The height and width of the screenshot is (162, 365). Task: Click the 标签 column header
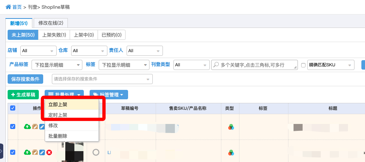click(263, 108)
